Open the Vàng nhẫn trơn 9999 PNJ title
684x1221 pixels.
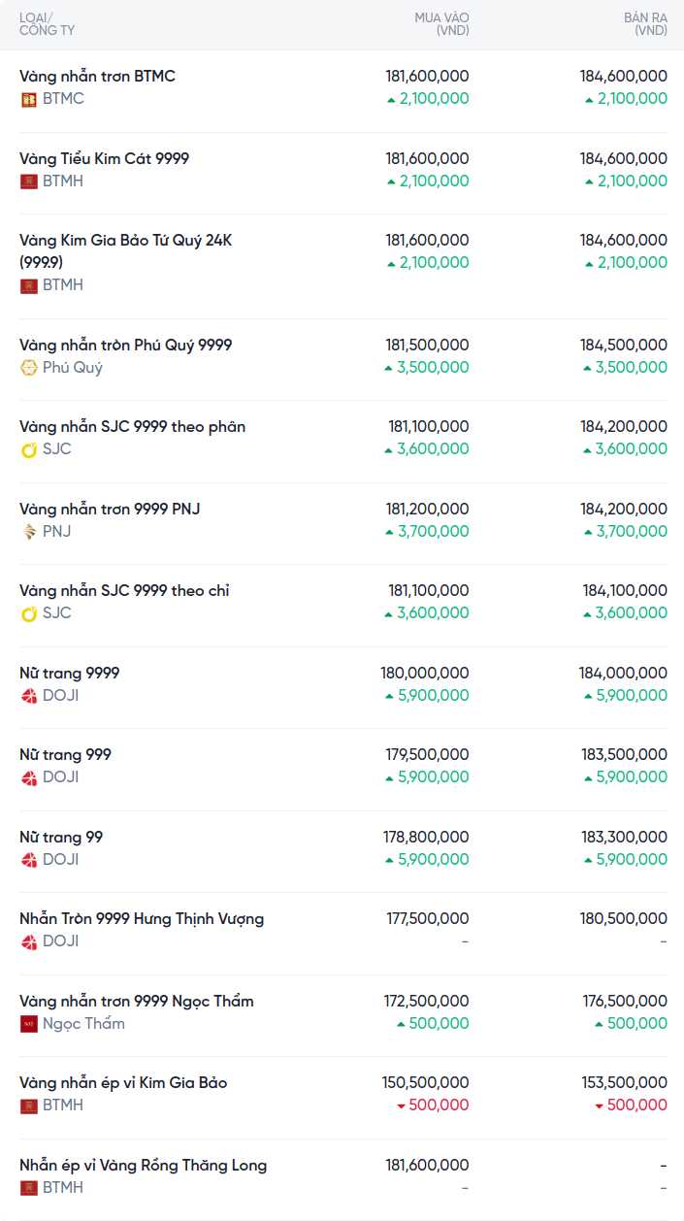pos(110,510)
